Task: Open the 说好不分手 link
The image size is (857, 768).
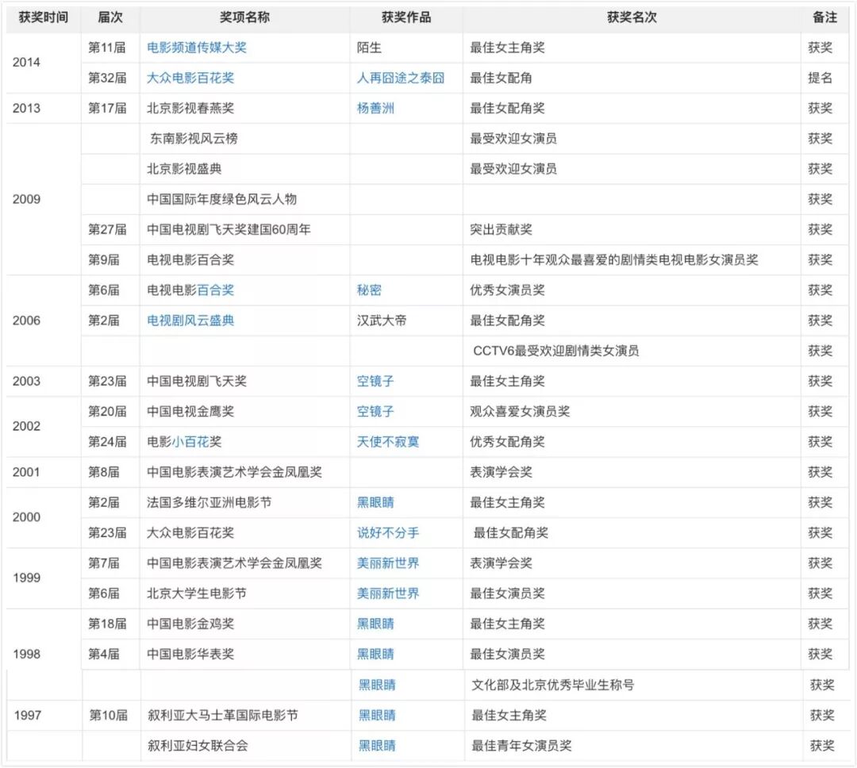Action: [388, 533]
